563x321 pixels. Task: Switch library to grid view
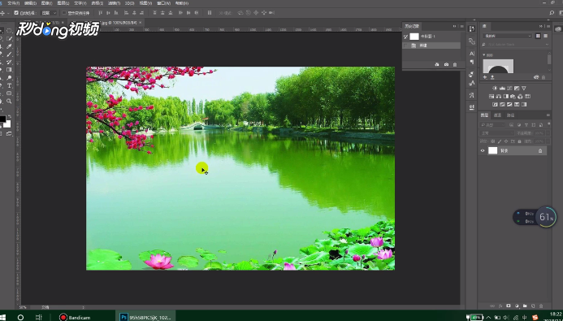click(538, 36)
